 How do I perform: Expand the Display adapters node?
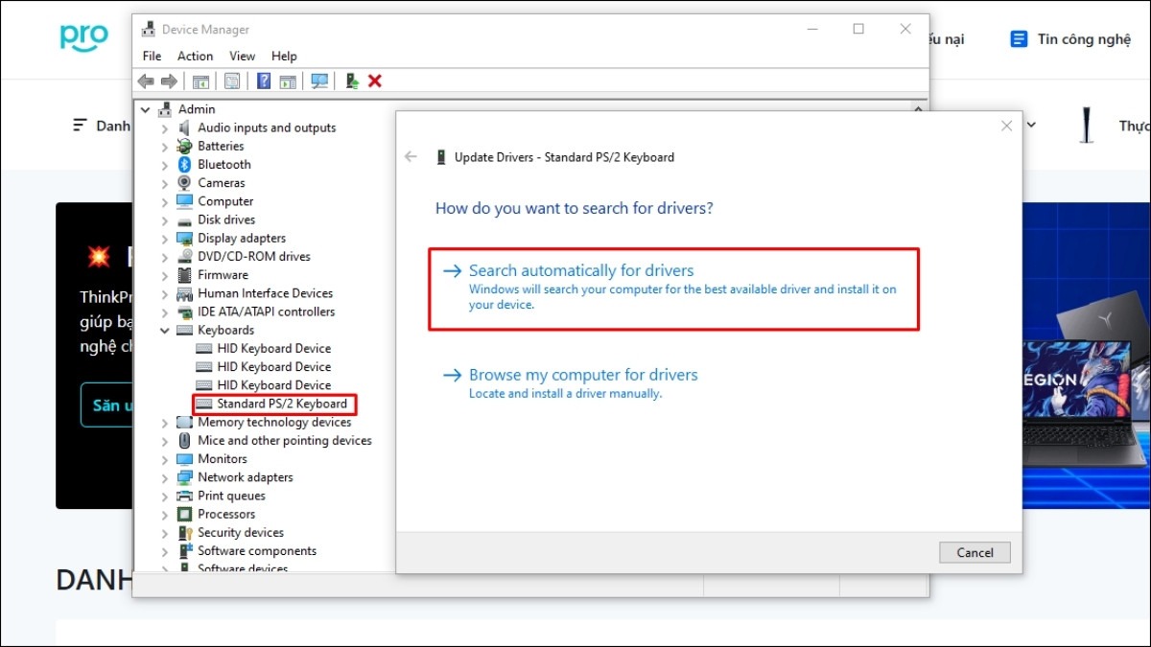coord(165,239)
